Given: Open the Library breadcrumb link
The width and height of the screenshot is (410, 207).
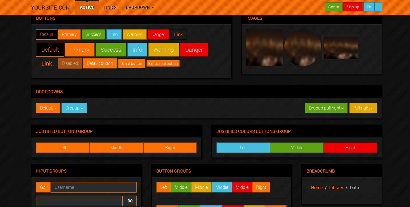Looking at the screenshot, I should [336, 188].
